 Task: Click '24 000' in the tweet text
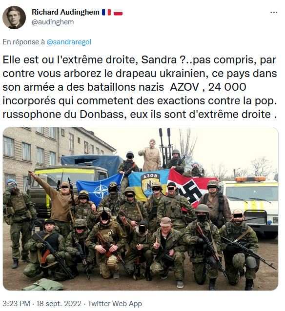tap(227, 87)
